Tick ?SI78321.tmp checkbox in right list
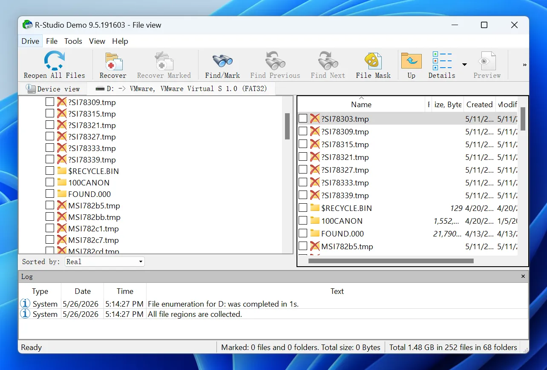This screenshot has width=547, height=370. (x=303, y=157)
